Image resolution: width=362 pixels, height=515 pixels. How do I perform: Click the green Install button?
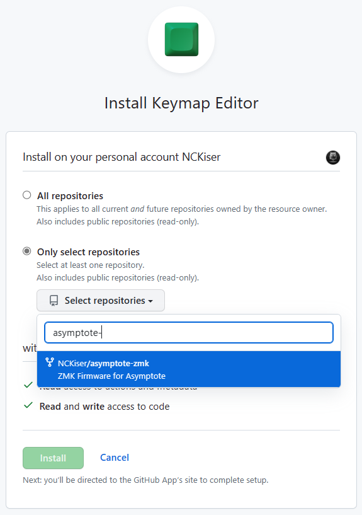53,458
